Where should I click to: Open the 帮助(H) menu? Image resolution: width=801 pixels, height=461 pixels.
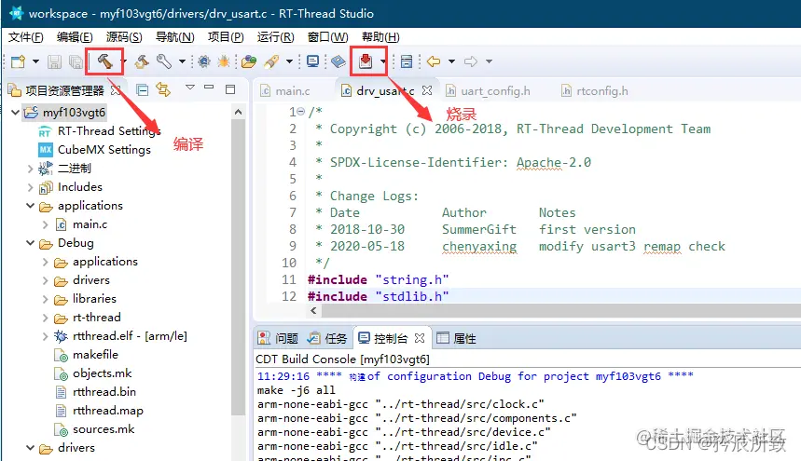[x=380, y=37]
